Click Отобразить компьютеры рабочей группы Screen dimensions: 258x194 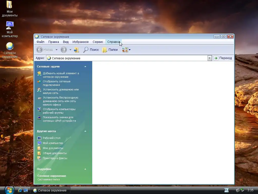point(59,111)
